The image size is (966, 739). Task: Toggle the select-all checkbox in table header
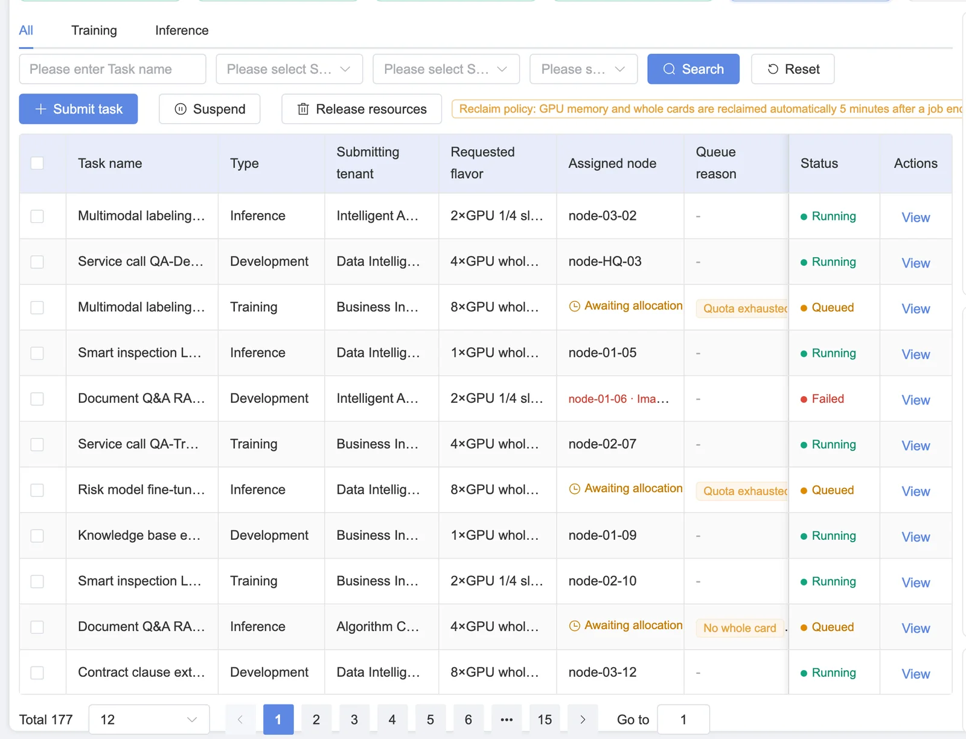tap(37, 163)
